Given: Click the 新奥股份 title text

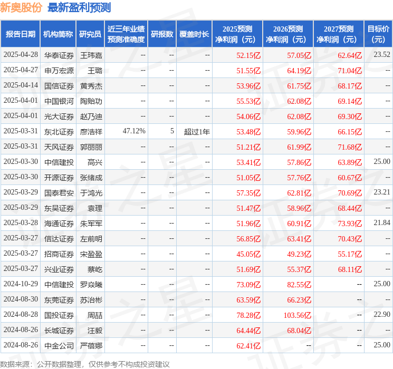Looking at the screenshot, I should 21,7.
